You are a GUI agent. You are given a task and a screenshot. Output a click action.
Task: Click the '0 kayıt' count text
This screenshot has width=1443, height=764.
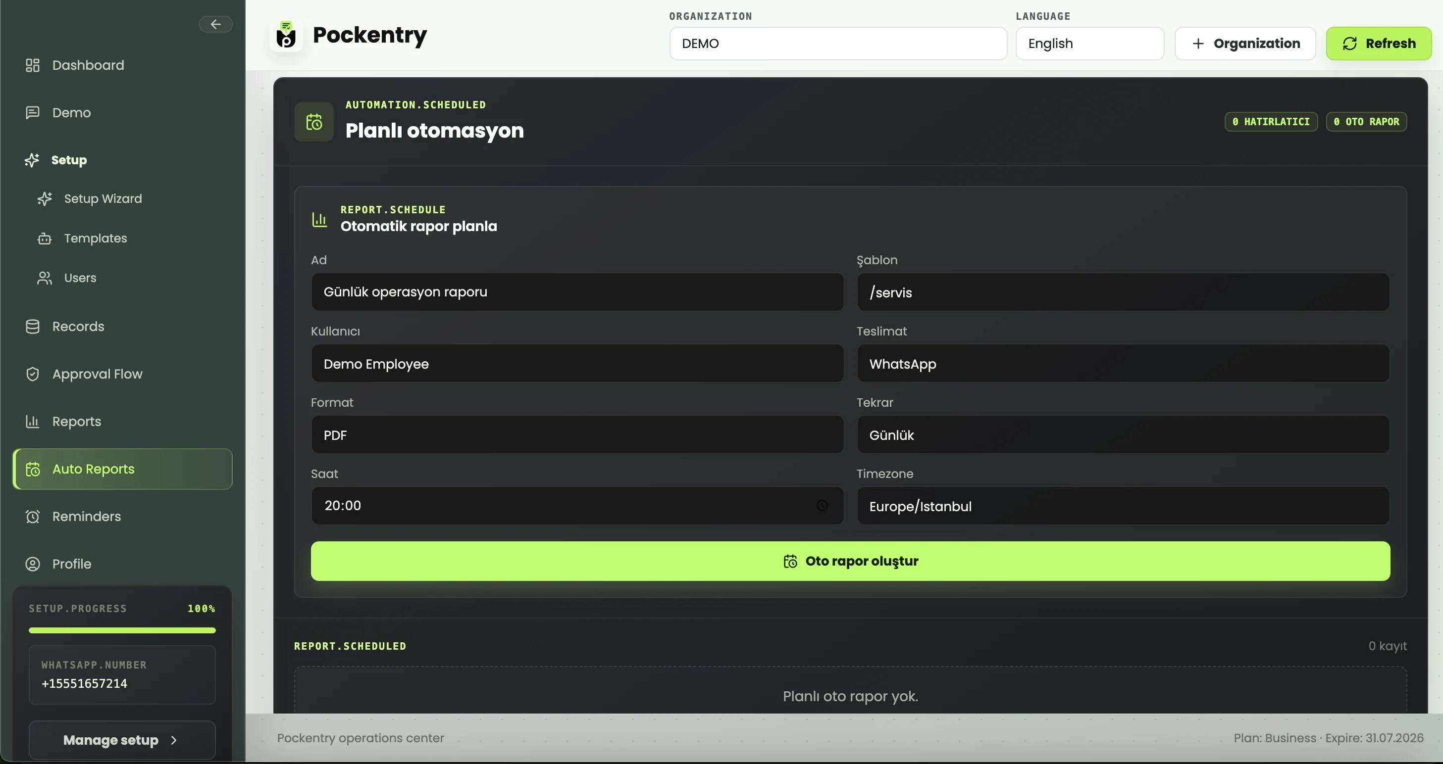[x=1388, y=646]
